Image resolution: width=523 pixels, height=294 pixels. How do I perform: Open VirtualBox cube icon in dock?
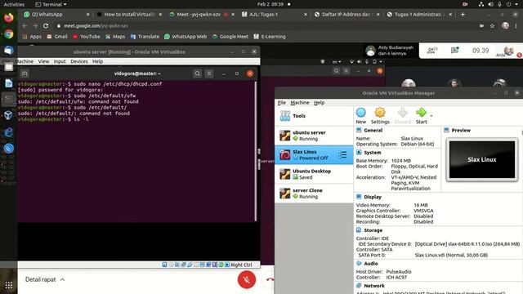point(9,115)
